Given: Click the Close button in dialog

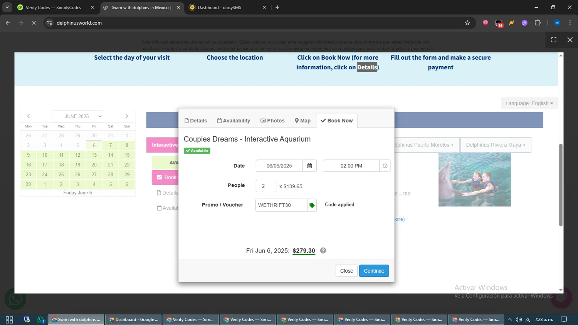Looking at the screenshot, I should click(x=346, y=271).
